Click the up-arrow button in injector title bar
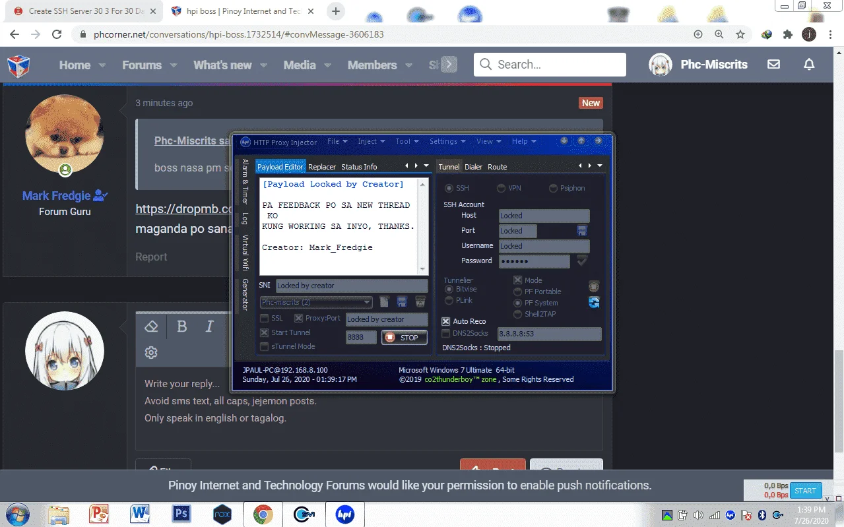The image size is (844, 527). coord(581,141)
